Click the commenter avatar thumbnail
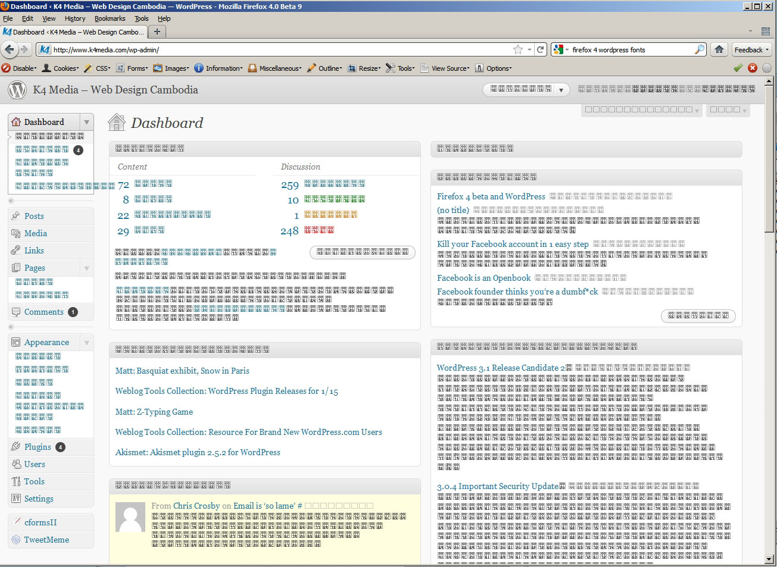The width and height of the screenshot is (777, 567). pyautogui.click(x=130, y=517)
